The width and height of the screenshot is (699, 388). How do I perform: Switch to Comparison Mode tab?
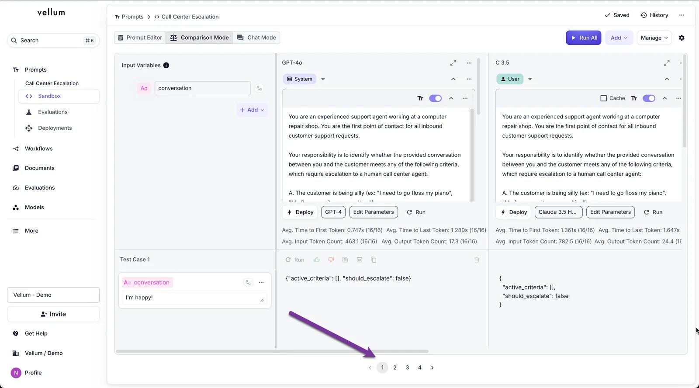tap(200, 38)
